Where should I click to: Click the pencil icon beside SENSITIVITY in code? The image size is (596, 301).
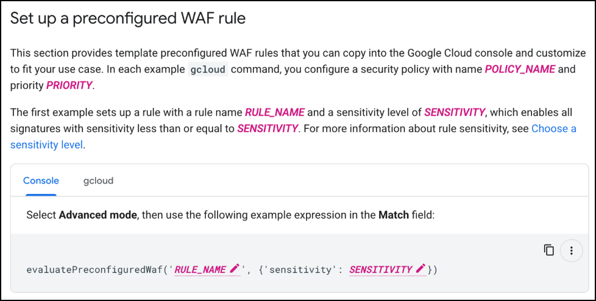pos(420,269)
